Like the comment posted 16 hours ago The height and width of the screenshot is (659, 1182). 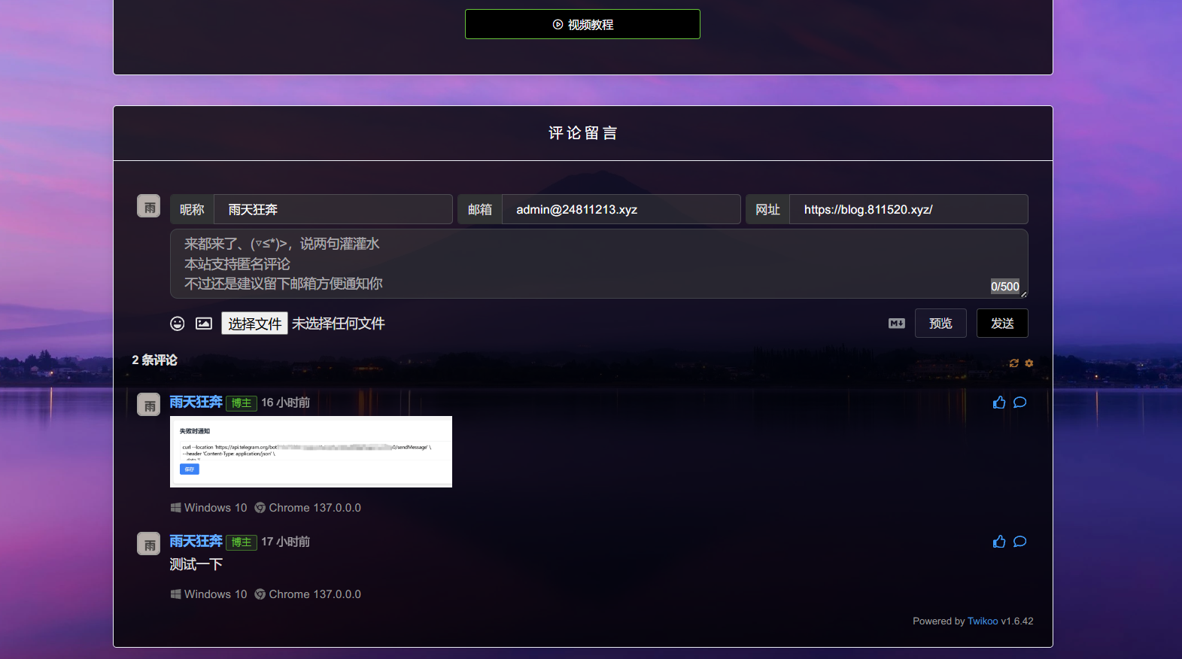click(999, 402)
